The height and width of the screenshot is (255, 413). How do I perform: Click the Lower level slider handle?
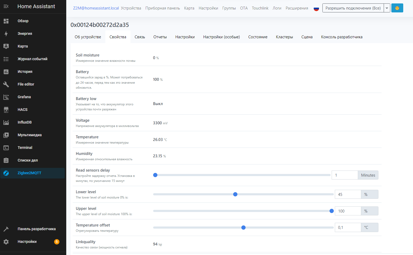pyautogui.click(x=235, y=194)
